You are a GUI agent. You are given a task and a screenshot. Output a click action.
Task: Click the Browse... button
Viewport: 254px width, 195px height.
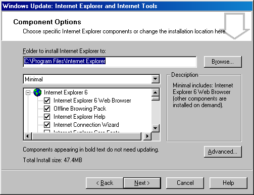pyautogui.click(x=223, y=62)
